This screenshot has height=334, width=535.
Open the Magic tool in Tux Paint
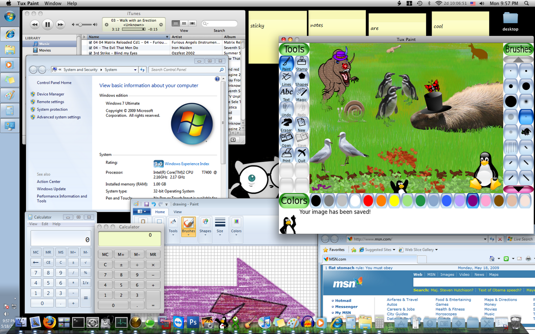pos(302,94)
